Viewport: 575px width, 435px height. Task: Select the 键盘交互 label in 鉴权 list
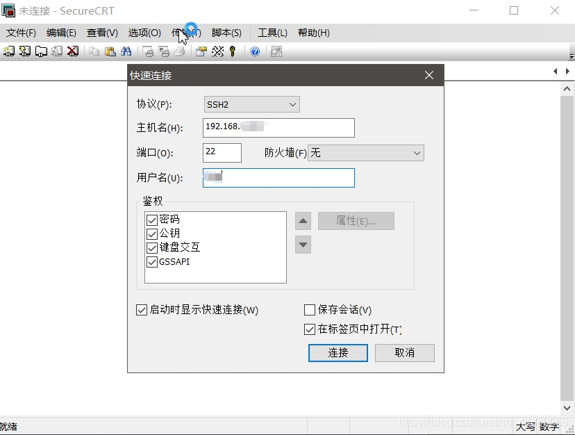point(180,247)
